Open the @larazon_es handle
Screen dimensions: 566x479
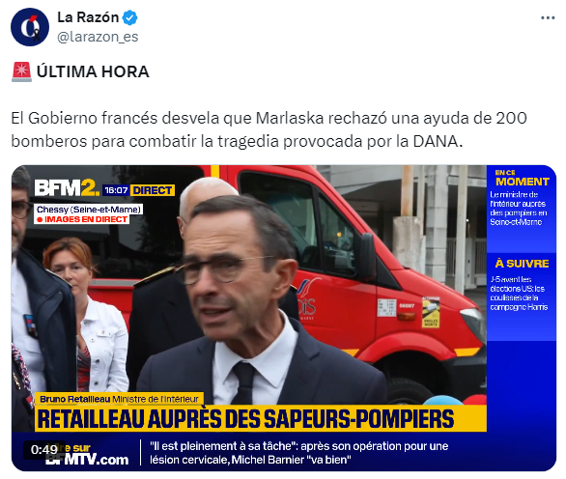click(x=98, y=37)
